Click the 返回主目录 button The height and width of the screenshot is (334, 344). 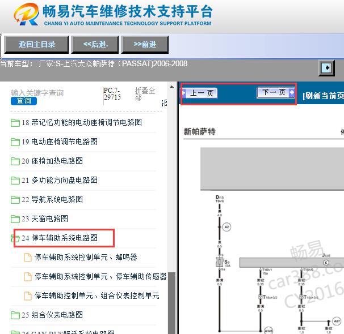click(36, 45)
